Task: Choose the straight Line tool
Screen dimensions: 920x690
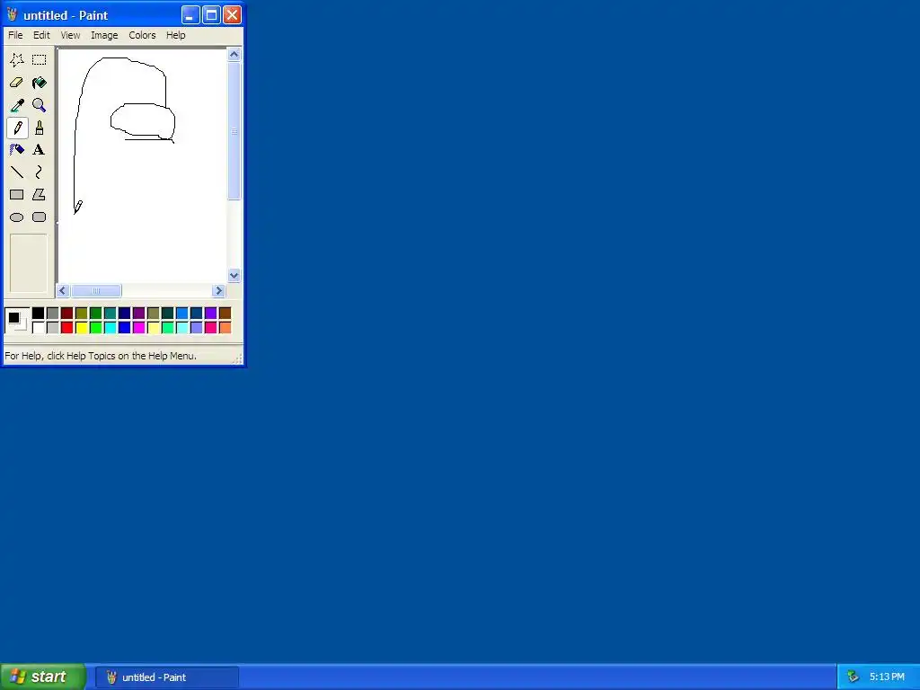Action: 16,172
